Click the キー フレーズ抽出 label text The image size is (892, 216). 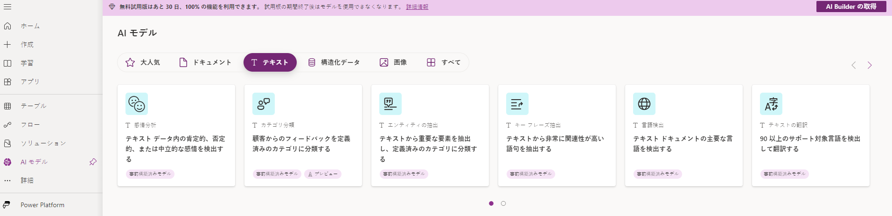[x=537, y=125]
